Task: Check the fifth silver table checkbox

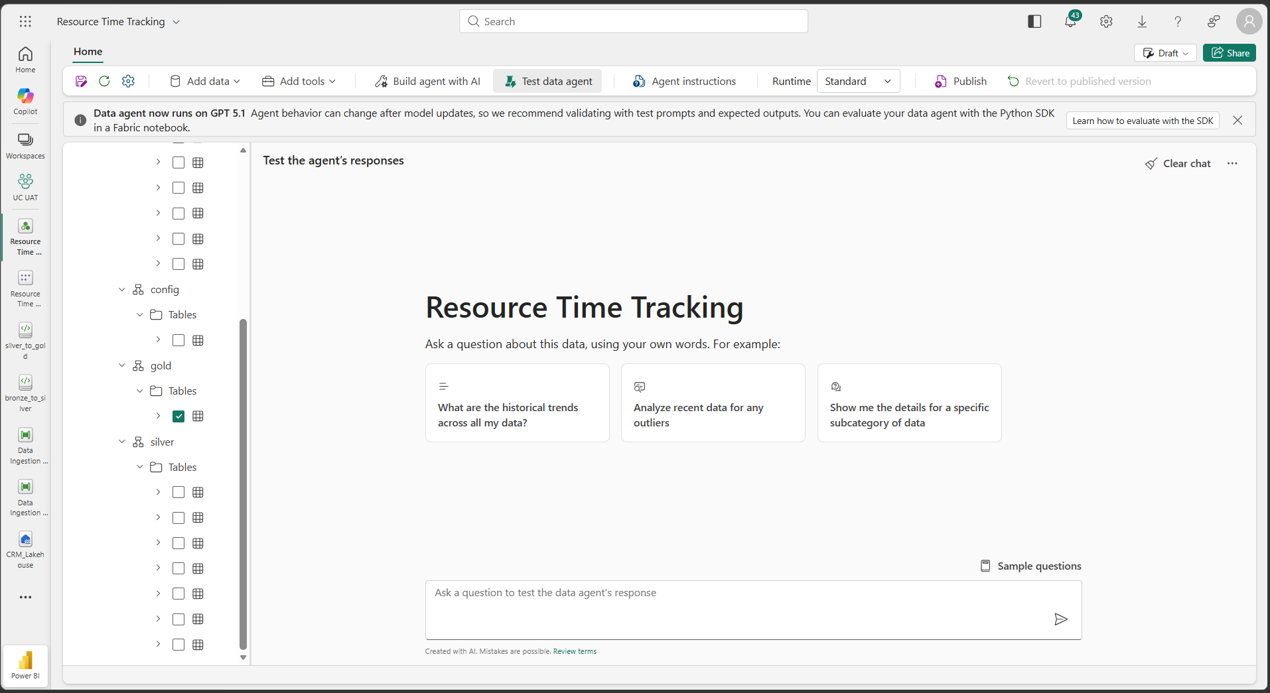Action: [178, 594]
